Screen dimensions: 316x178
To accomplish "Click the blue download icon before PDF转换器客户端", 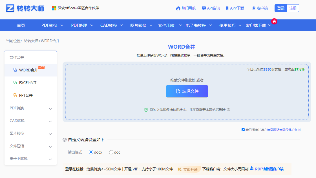I will (252, 168).
